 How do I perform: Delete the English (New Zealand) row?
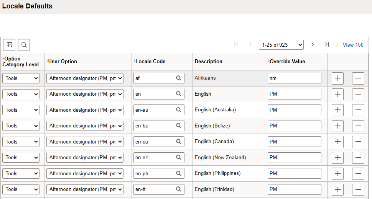point(358,157)
